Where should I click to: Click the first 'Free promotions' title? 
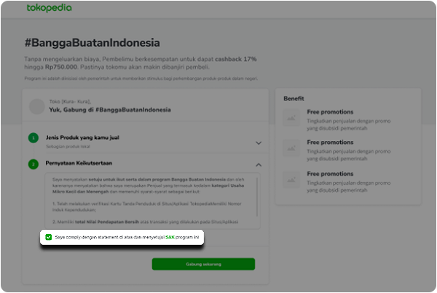click(x=330, y=112)
